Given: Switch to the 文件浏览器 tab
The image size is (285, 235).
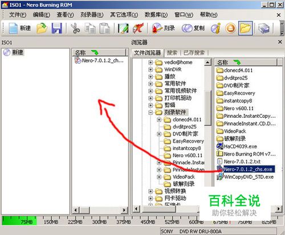Looking at the screenshot, I should [148, 53].
